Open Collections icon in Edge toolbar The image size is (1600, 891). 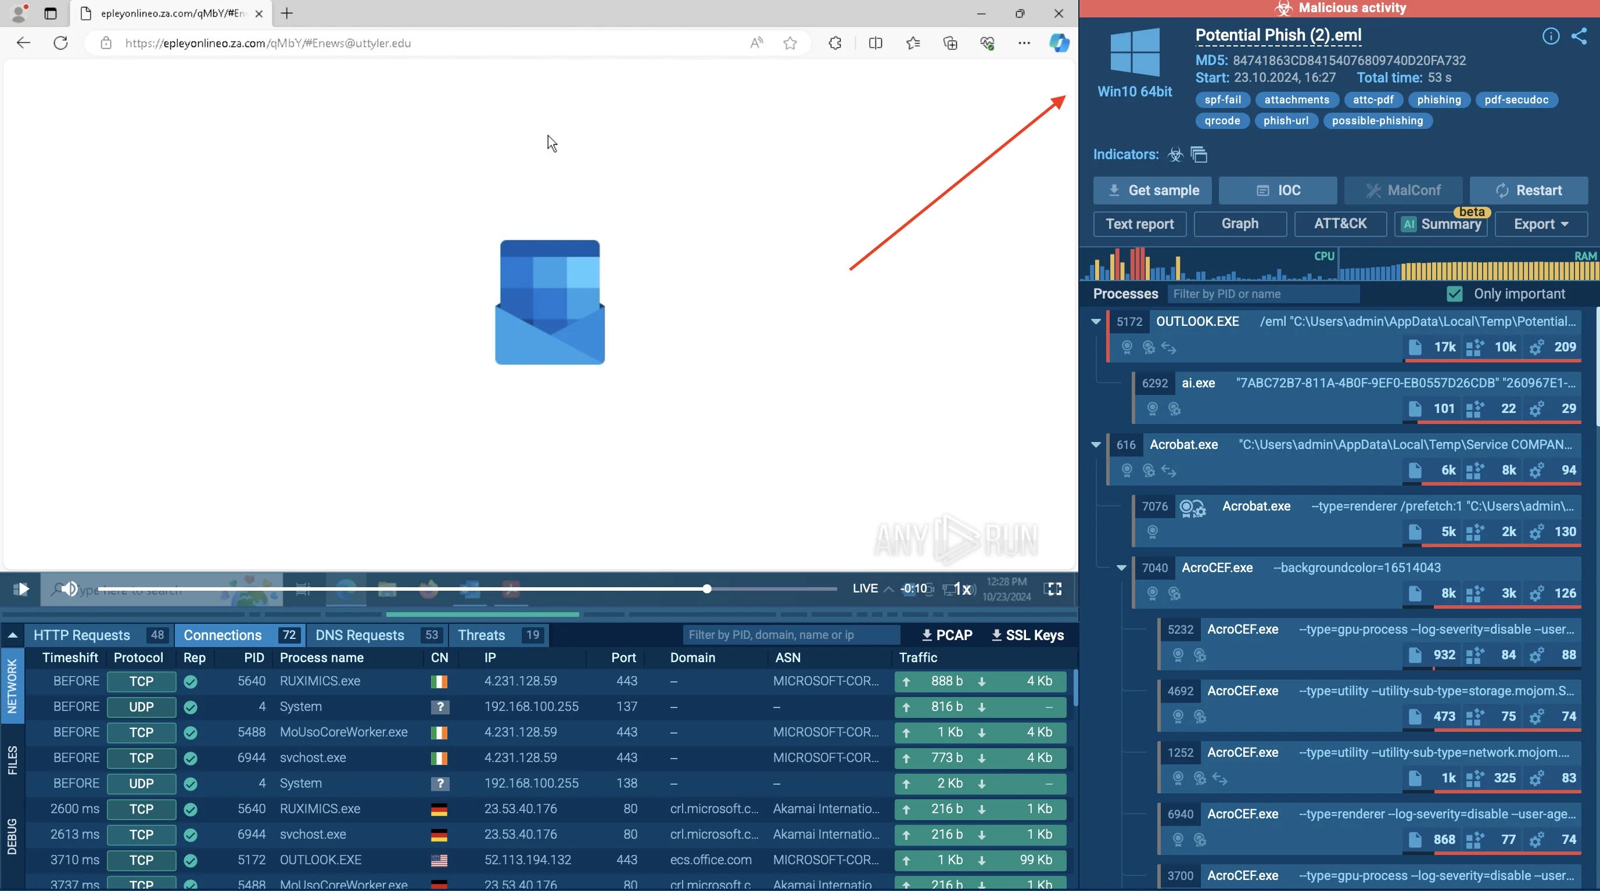(x=950, y=43)
